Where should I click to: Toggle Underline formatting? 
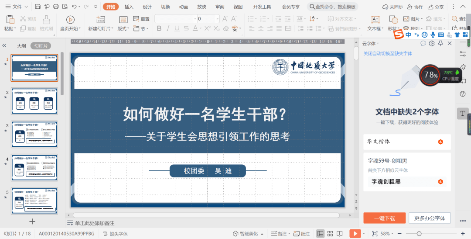[177, 28]
